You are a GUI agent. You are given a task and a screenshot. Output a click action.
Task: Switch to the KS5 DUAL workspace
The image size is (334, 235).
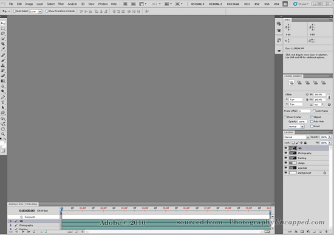pyautogui.click(x=233, y=4)
